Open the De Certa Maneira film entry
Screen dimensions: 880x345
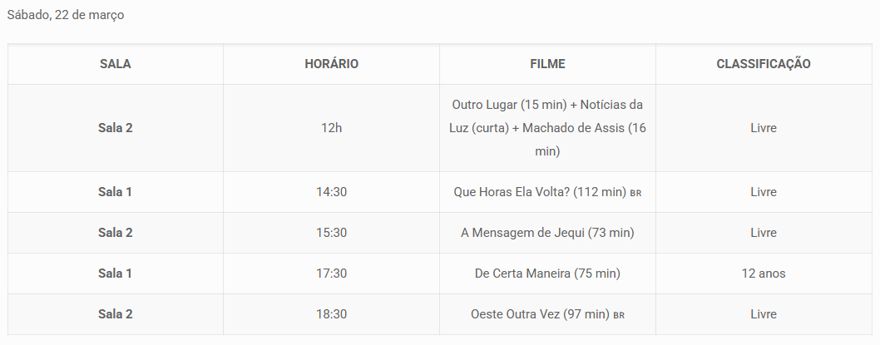(x=547, y=274)
